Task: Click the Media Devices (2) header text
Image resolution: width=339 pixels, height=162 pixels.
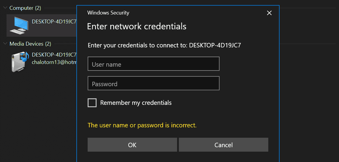Action: coord(30,44)
